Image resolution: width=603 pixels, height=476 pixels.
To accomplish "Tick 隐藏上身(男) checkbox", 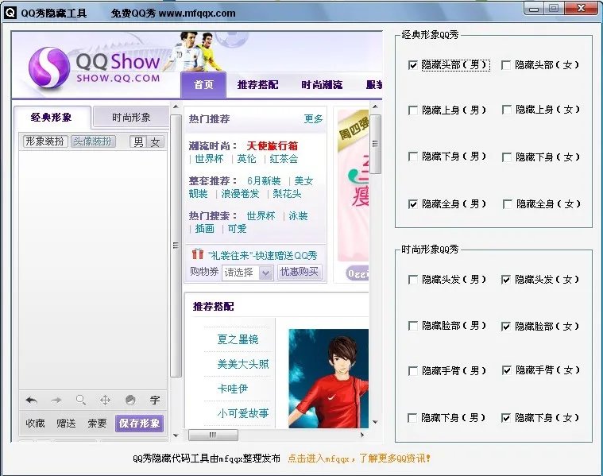I will coord(412,110).
